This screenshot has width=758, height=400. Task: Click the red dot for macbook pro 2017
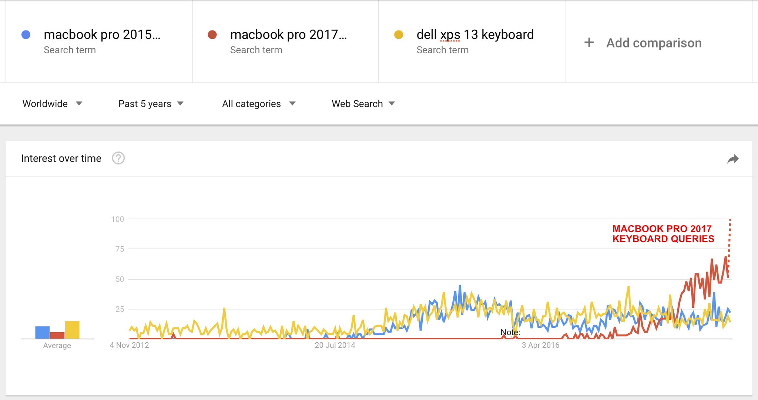coord(212,35)
